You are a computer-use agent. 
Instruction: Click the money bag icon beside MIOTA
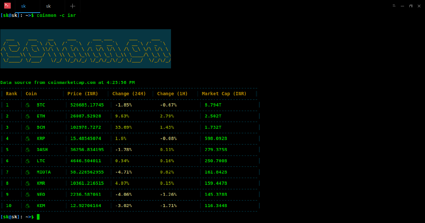(28, 172)
